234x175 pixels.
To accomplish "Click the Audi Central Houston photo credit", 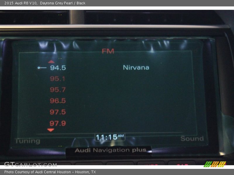I will (x=50, y=172).
